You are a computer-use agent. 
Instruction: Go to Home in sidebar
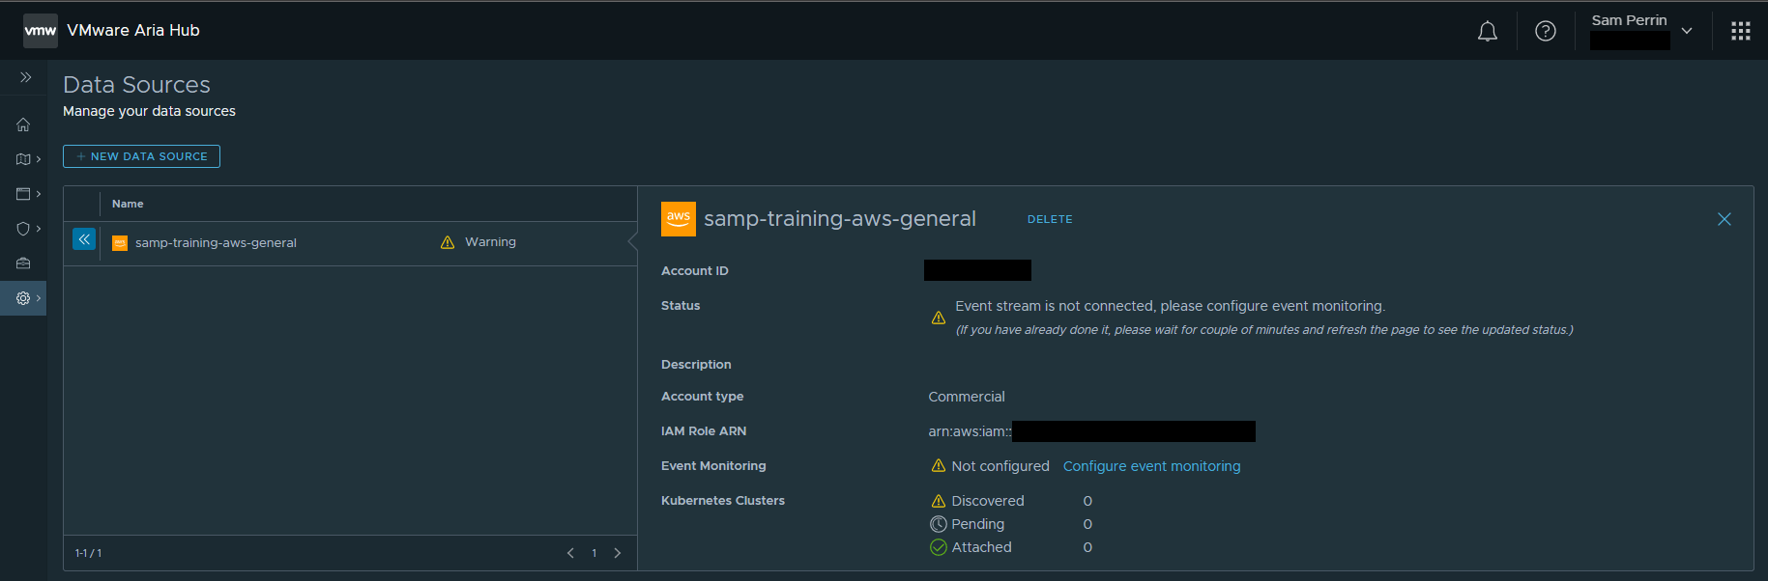pyautogui.click(x=23, y=124)
